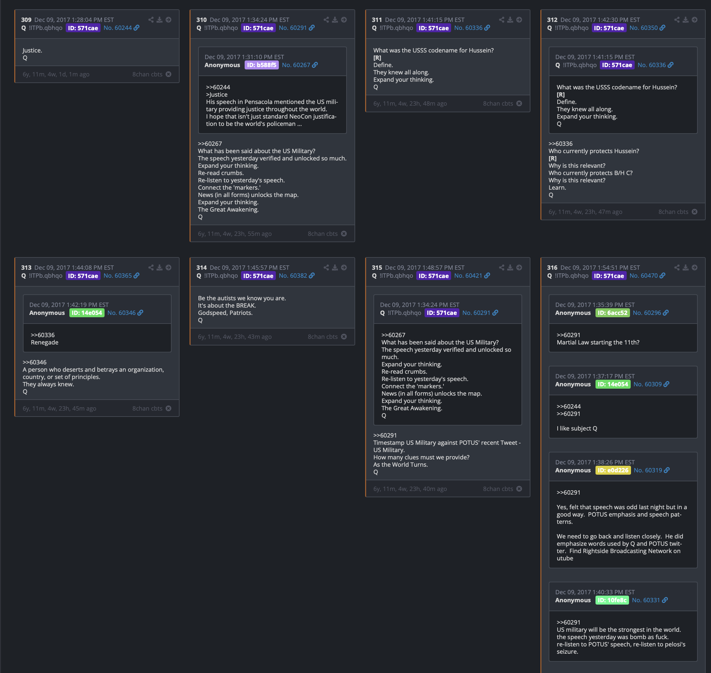Click the ID: 10fe8c badge
This screenshot has height=673, width=711.
click(x=612, y=600)
